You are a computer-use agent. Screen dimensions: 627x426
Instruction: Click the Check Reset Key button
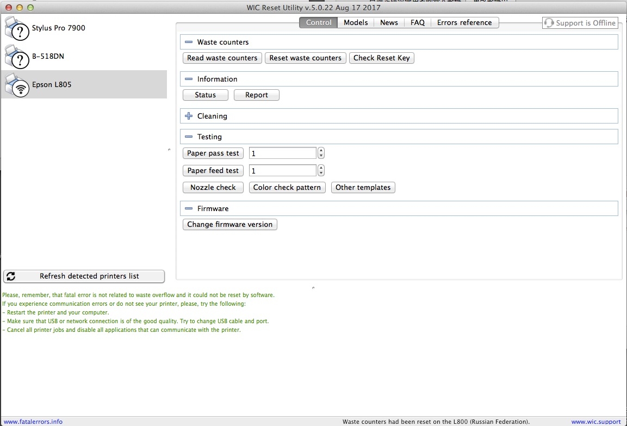click(382, 58)
